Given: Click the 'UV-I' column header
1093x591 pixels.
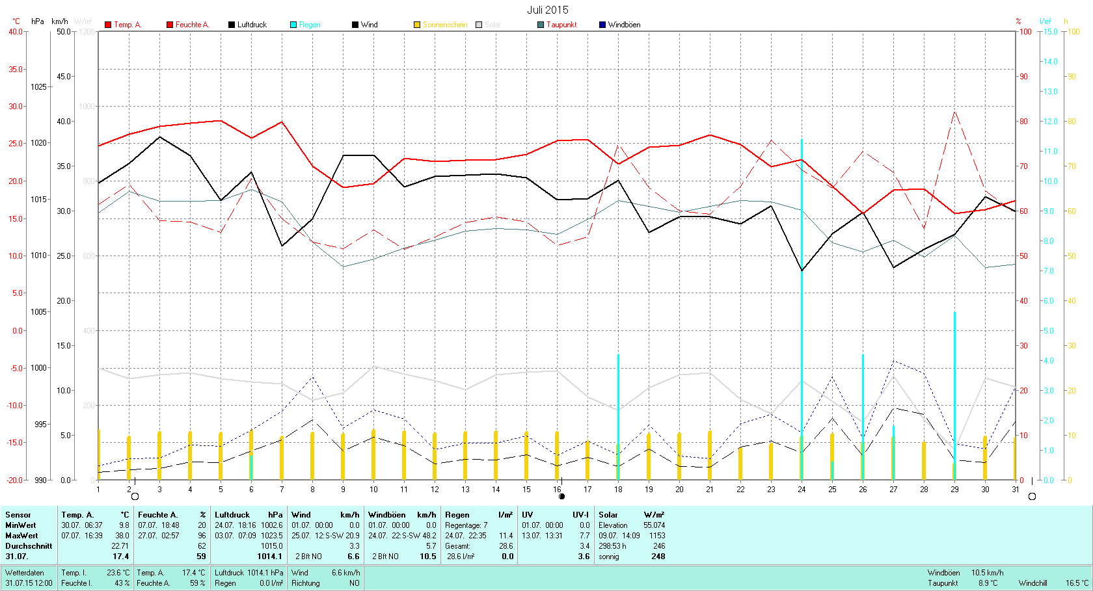Looking at the screenshot, I should coord(581,515).
